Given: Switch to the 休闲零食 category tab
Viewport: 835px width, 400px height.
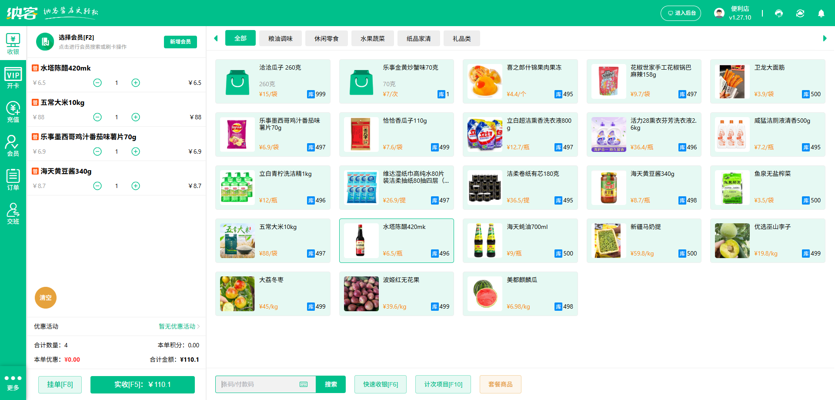Looking at the screenshot, I should click(327, 38).
